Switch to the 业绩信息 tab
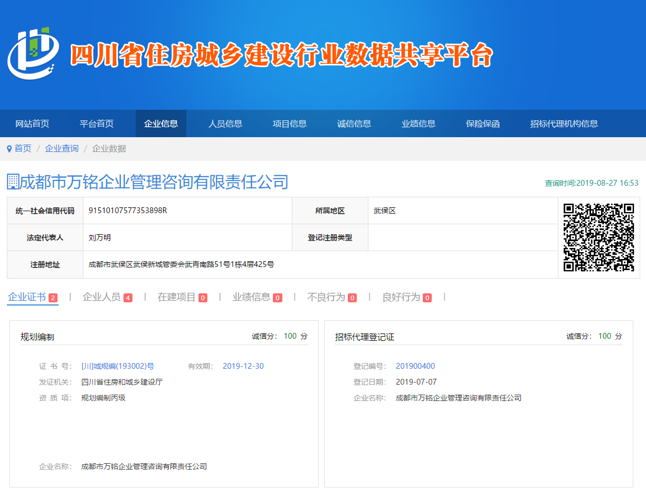The height and width of the screenshot is (497, 646). [x=251, y=297]
